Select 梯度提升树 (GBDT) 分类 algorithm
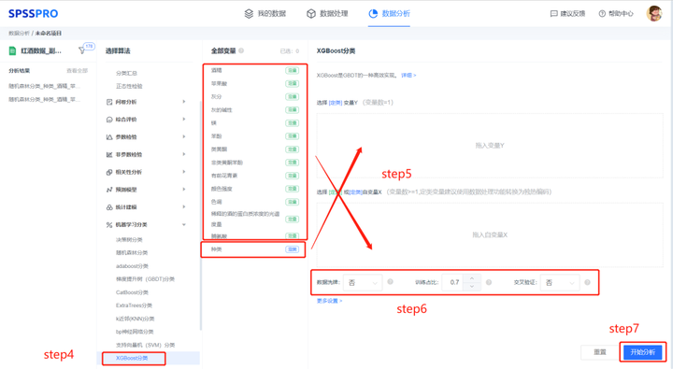Screen dimensions: 673x369 click(x=145, y=279)
